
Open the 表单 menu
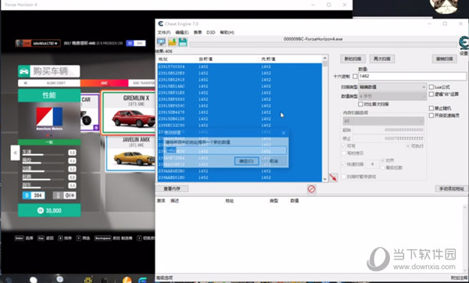coord(198,32)
